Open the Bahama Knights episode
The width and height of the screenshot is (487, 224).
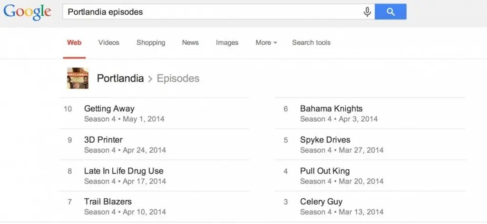coord(331,108)
